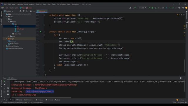Expand the .idea folder
The width and height of the screenshot is (188, 106).
coord(6,16)
